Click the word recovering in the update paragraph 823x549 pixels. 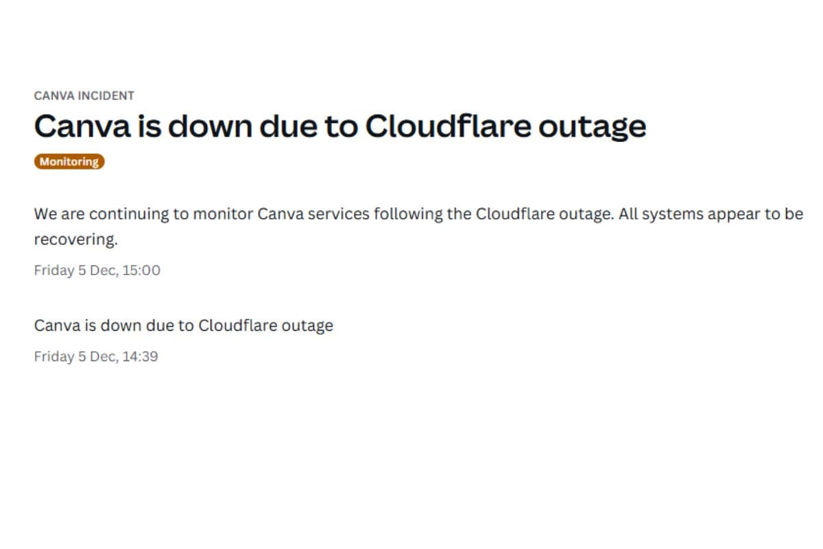[75, 240]
